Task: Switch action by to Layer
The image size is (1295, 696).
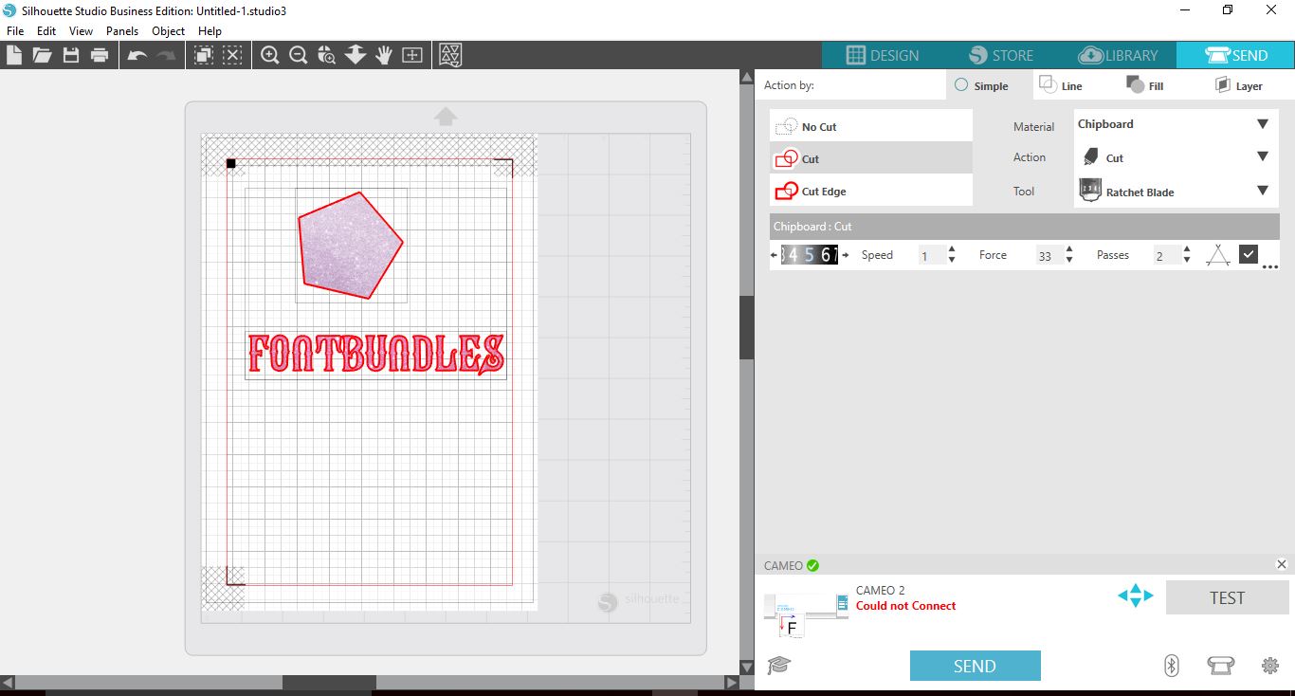Action: click(x=1238, y=85)
